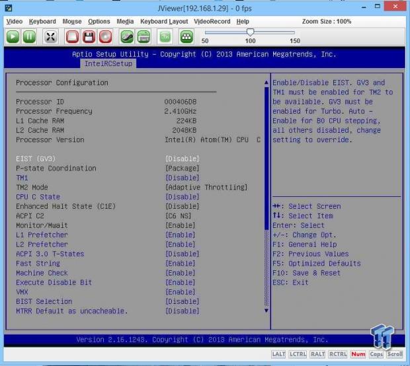Image resolution: width=410 pixels, height=366 pixels.
Task: Click the Zoom Size : 100% label
Action: pyautogui.click(x=327, y=21)
